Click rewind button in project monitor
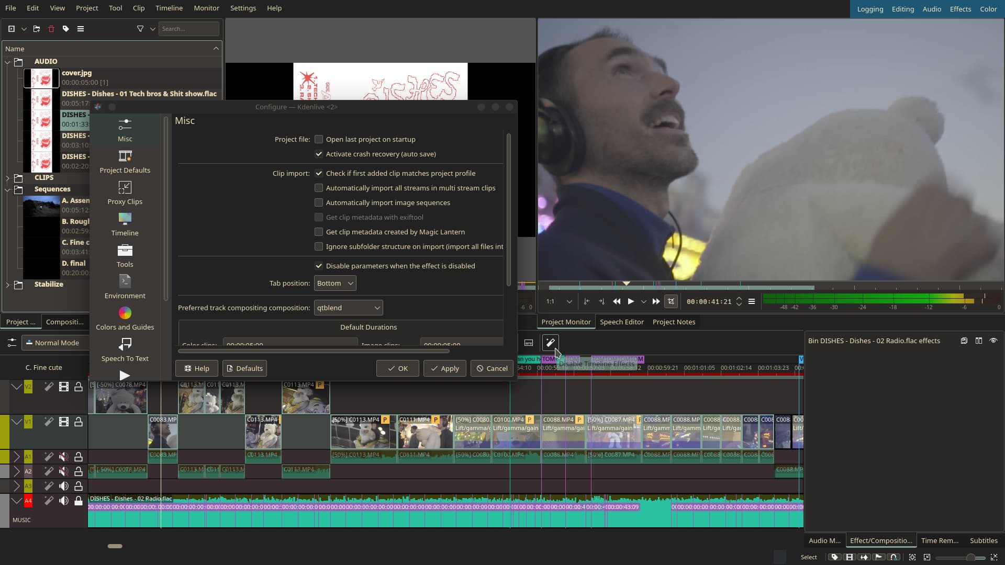Screen dimensions: 1005x565 [x=617, y=301]
